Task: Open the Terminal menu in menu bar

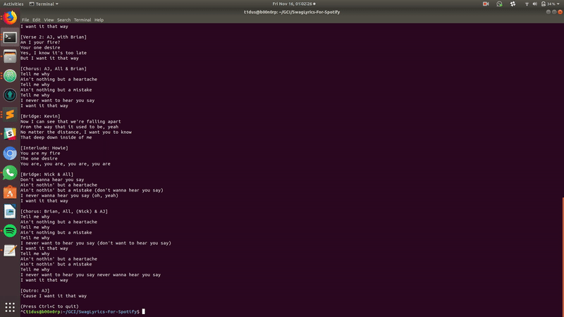Action: tap(82, 20)
